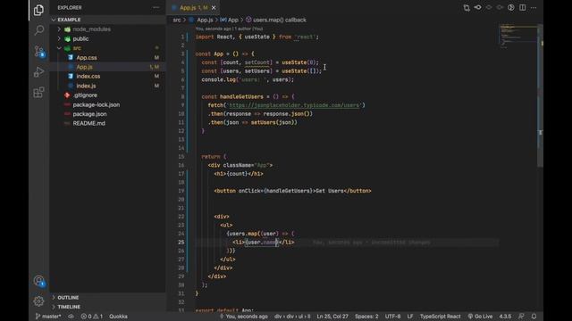Click the Explorer panel more actions ellipsis
This screenshot has width=572, height=321.
coord(156,7)
